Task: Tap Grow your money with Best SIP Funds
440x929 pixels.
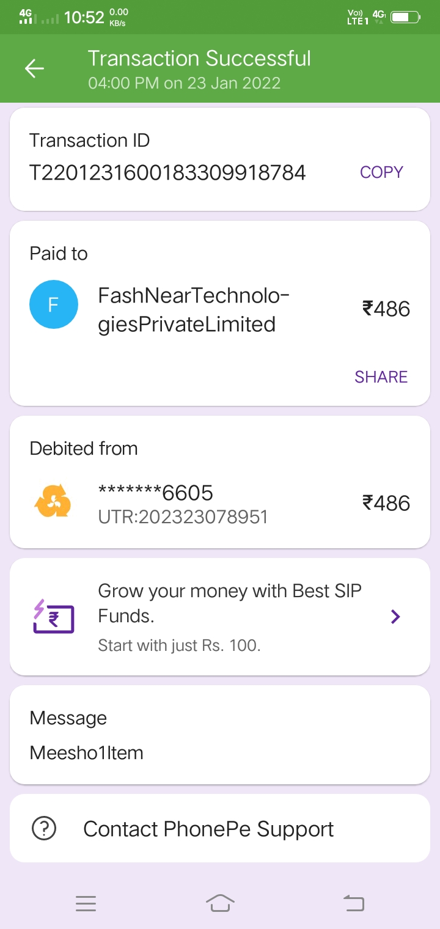Action: point(229,603)
